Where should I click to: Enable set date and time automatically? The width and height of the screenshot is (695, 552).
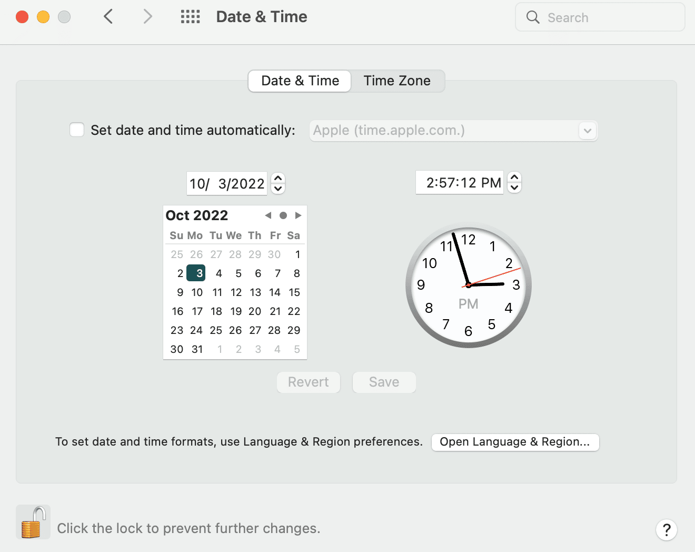[77, 130]
